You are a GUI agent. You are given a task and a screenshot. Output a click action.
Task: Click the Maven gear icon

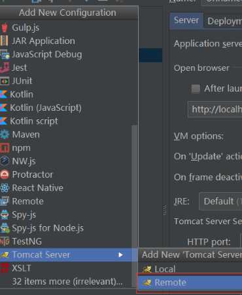(5, 134)
